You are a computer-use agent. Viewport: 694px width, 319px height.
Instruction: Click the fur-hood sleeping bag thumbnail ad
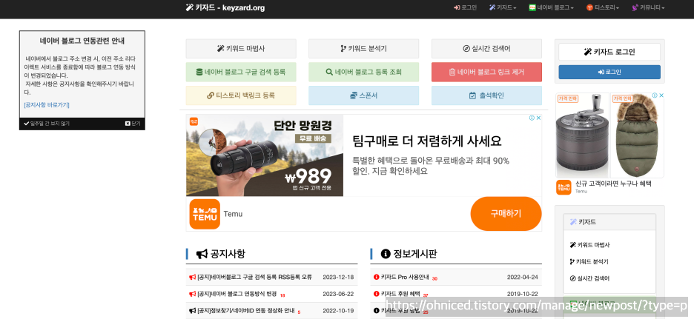[638, 135]
